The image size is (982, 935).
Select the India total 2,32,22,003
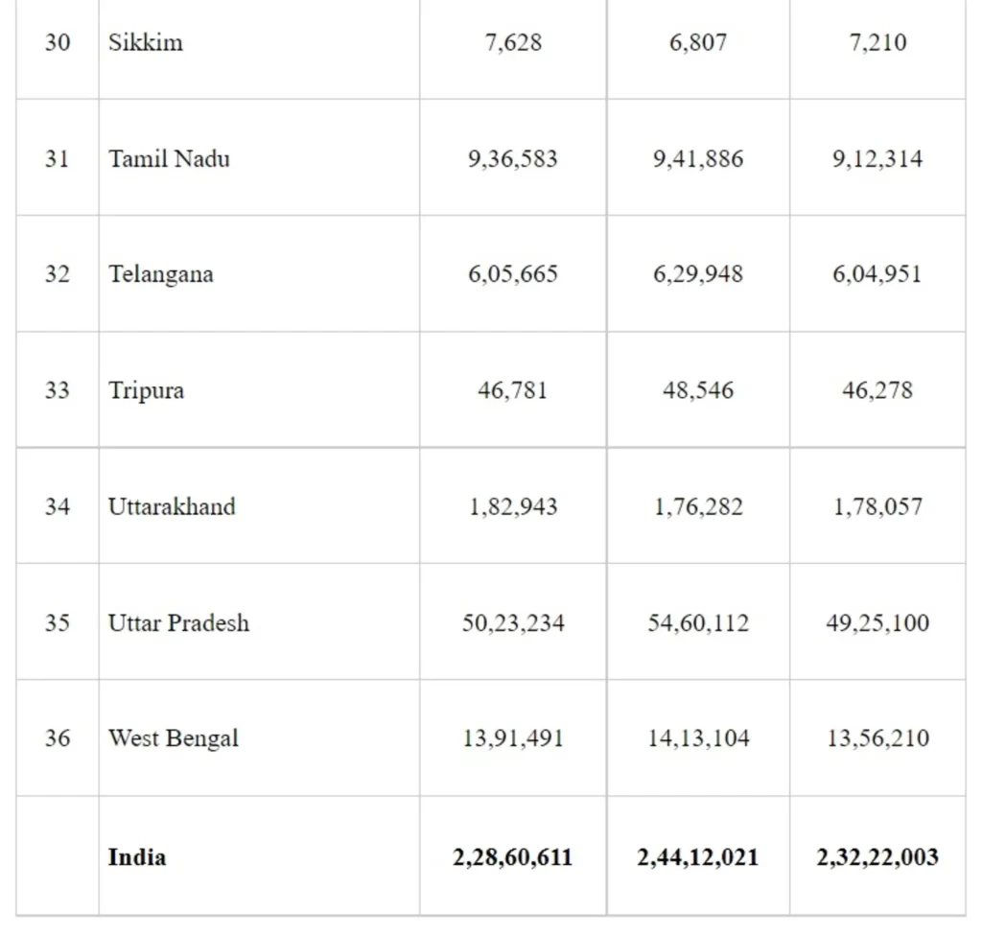point(877,856)
